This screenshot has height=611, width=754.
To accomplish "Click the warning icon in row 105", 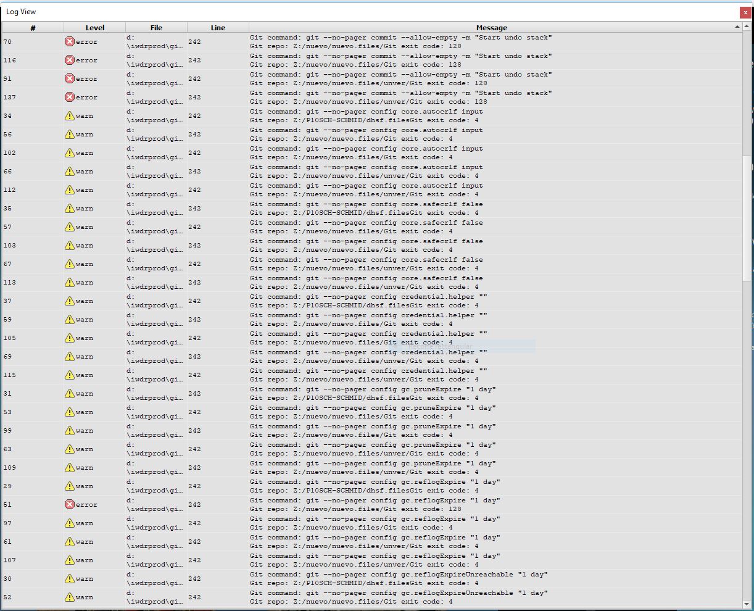I will 70,338.
